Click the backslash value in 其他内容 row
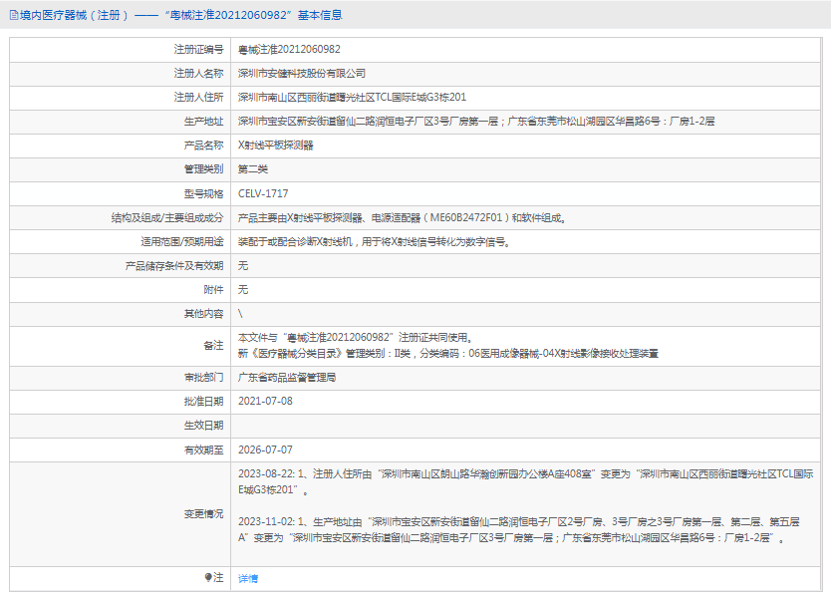 [240, 314]
